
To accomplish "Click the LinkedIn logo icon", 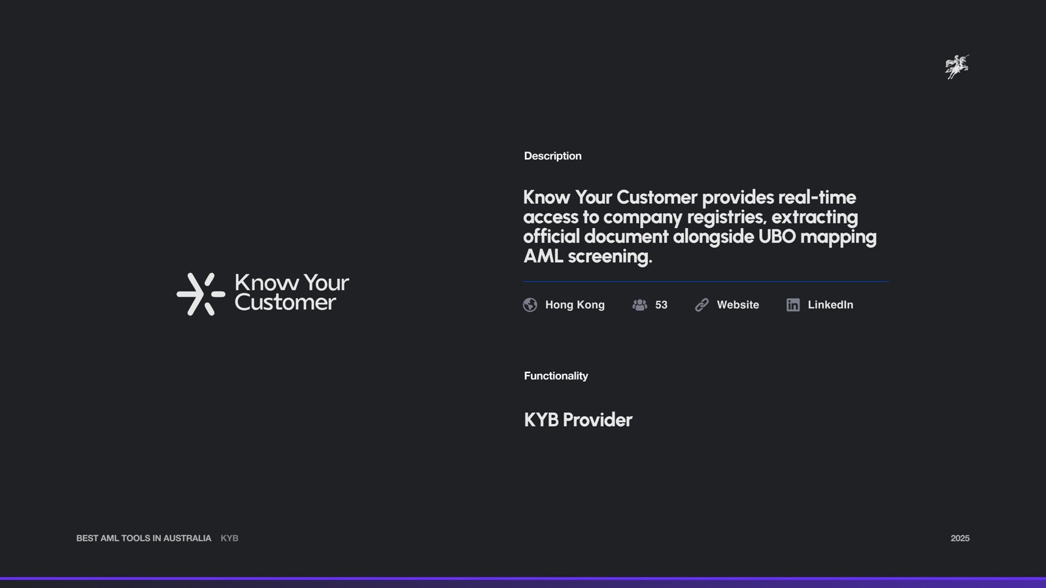I will click(793, 305).
